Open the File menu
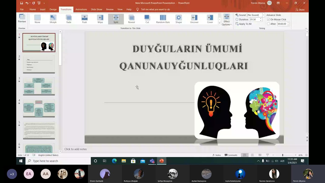 pos(22,9)
